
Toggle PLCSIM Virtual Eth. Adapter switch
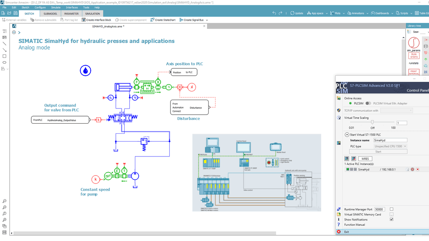pyautogui.click(x=368, y=103)
